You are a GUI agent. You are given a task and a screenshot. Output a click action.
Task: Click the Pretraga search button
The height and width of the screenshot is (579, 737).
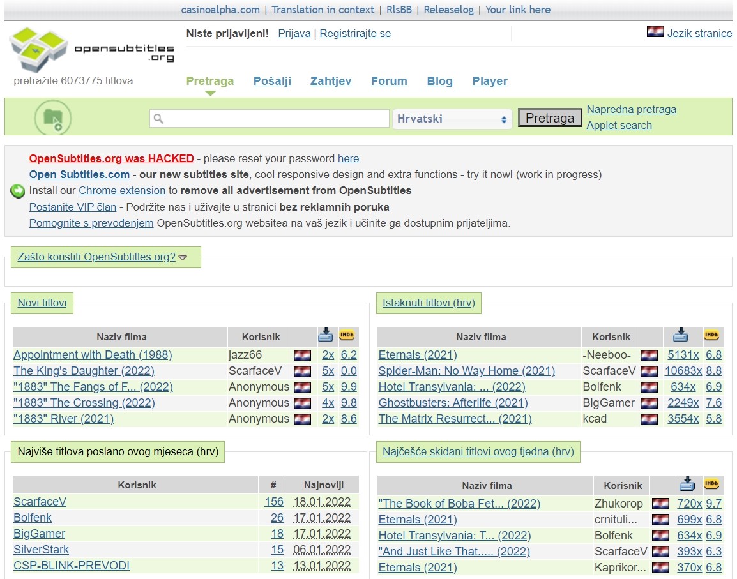click(550, 118)
